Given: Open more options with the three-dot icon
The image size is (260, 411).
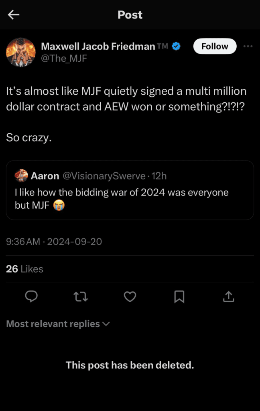Looking at the screenshot, I should tap(248, 46).
